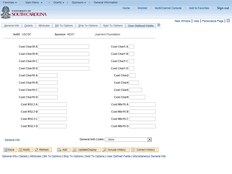This screenshot has height=174, width=232.
Task: Click Personalize Page link
Action: tap(213, 21)
